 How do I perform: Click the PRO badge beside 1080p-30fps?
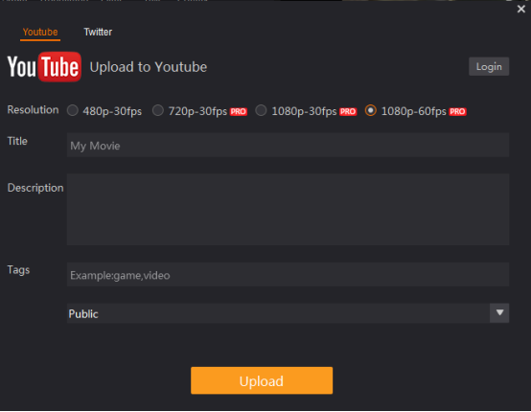(x=348, y=112)
